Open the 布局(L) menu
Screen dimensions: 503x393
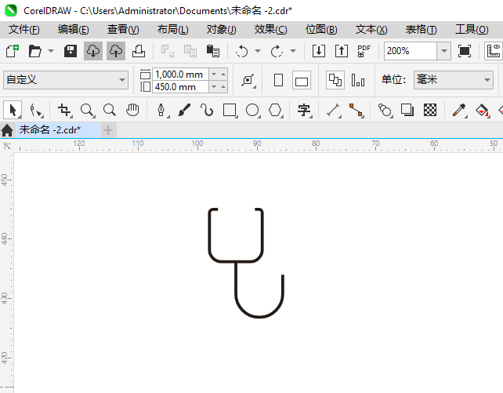tap(173, 30)
